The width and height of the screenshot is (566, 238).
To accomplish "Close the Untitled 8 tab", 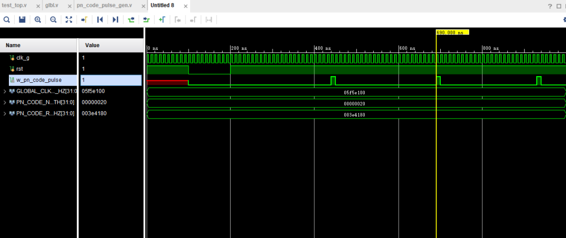I will 185,6.
